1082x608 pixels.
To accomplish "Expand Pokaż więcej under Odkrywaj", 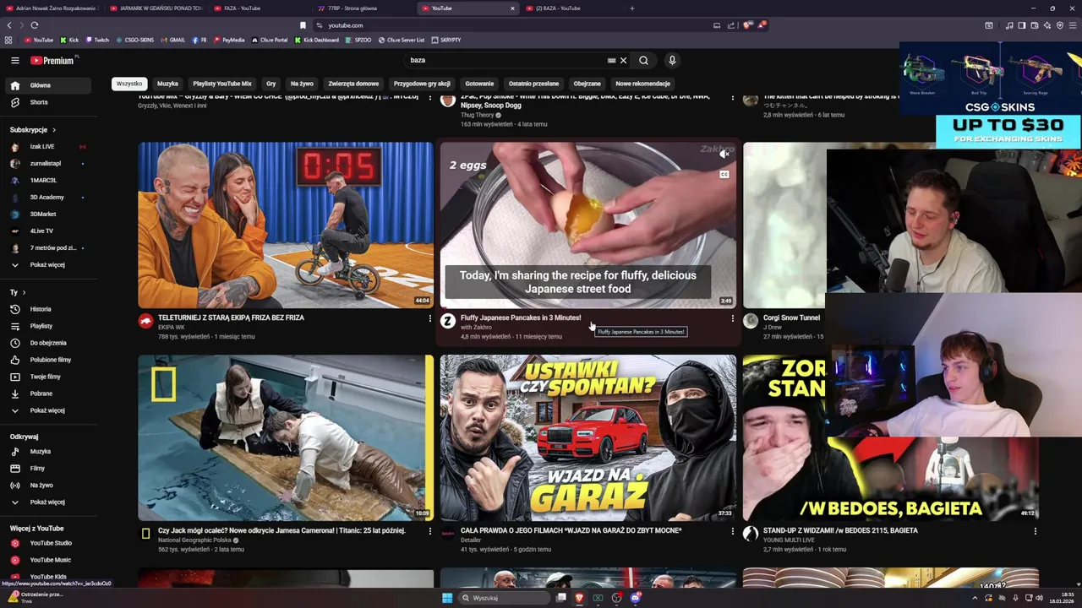I will pos(46,502).
